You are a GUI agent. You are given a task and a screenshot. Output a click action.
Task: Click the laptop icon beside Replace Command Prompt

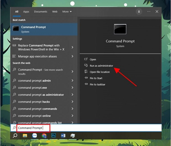14,45
